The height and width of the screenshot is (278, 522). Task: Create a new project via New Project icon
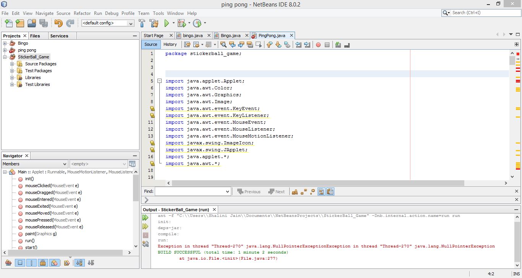pyautogui.click(x=19, y=23)
